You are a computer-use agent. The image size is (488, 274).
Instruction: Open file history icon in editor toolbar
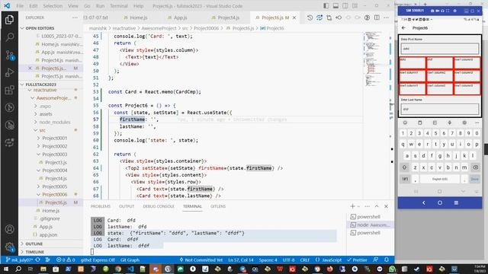coord(310,18)
